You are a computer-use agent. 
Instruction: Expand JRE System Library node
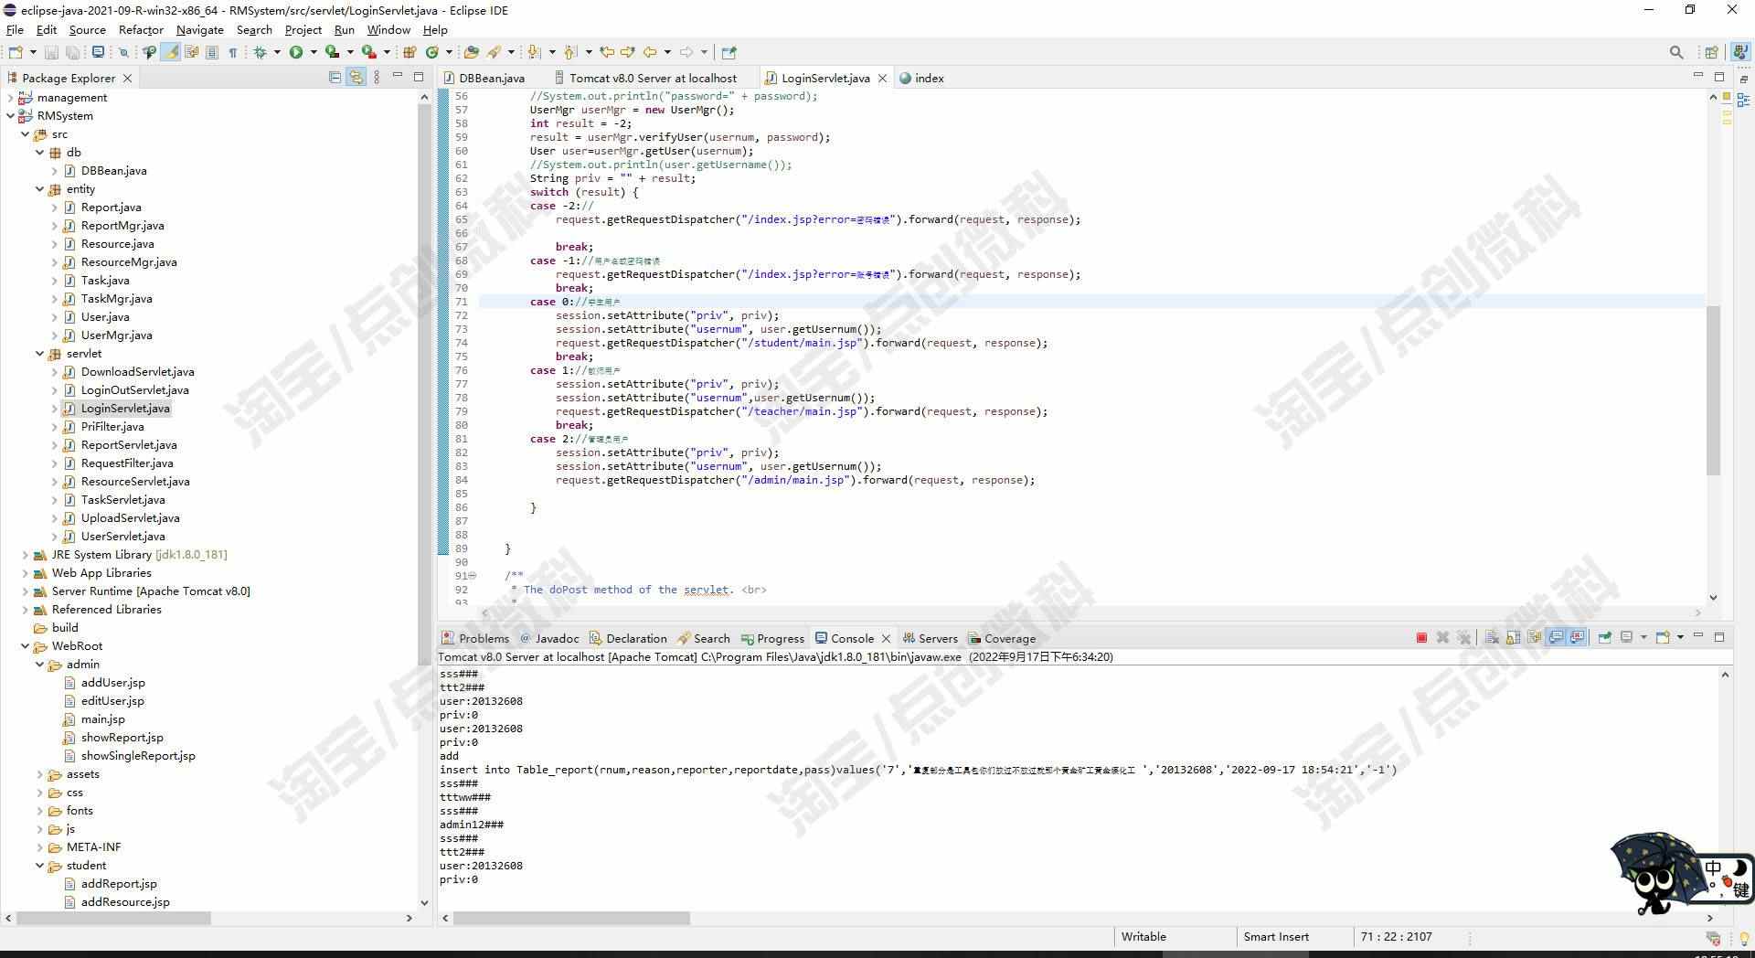coord(26,555)
